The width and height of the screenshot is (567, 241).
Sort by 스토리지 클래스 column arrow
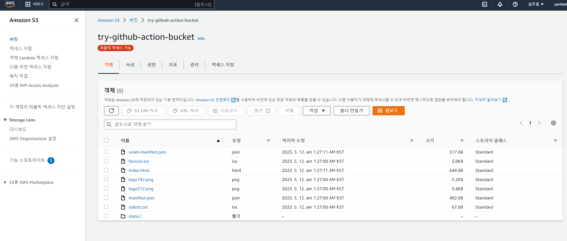click(x=555, y=141)
